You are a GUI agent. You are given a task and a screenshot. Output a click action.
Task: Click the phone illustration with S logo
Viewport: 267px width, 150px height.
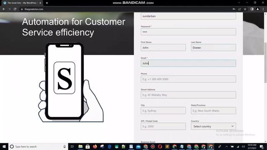[71, 82]
